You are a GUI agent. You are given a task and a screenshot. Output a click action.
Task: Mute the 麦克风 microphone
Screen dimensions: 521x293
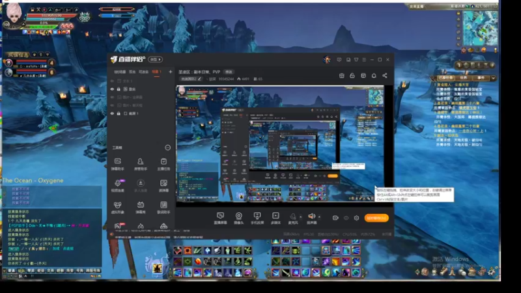pos(292,217)
